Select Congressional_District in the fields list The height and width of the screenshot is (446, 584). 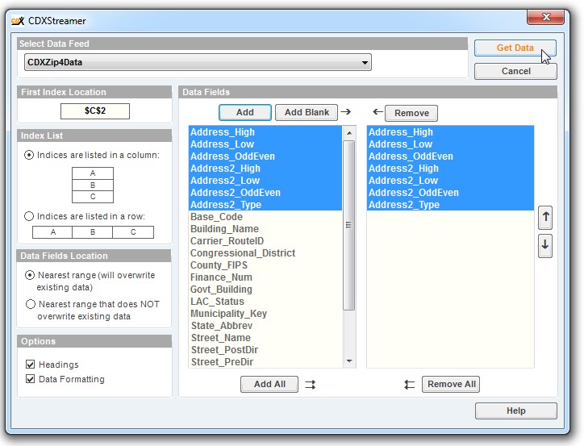click(243, 253)
